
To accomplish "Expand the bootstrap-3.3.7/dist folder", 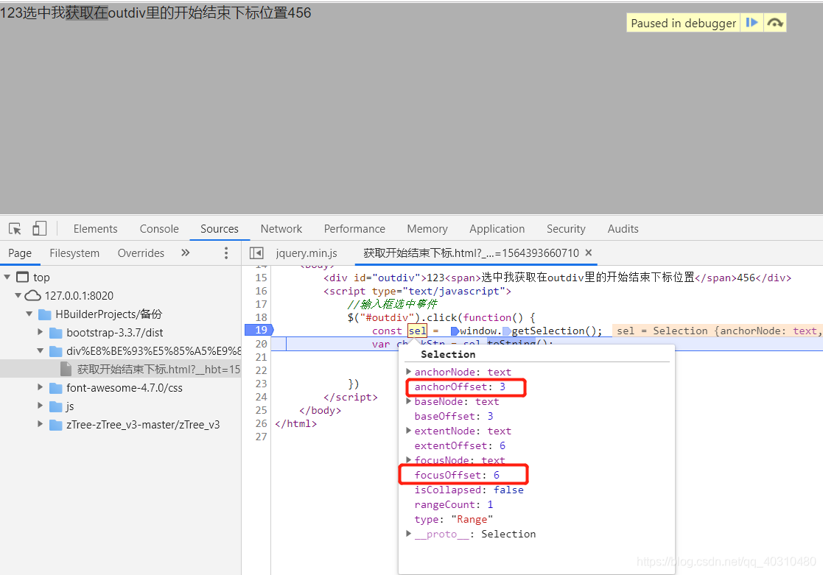I will (40, 332).
